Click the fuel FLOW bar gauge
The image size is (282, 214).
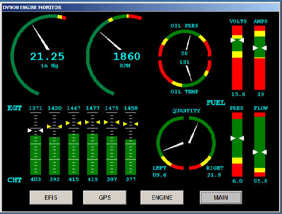point(260,145)
